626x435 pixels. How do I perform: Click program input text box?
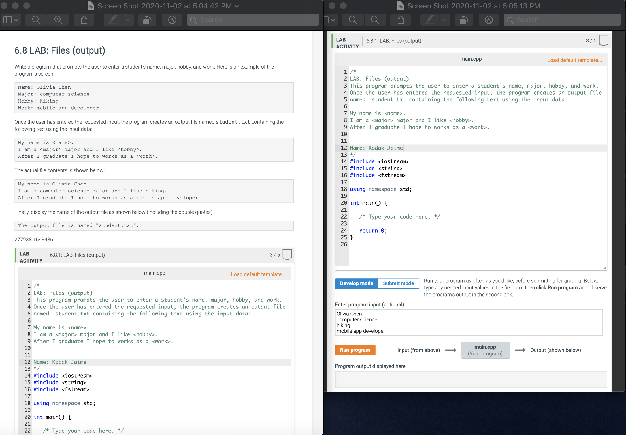pos(469,322)
